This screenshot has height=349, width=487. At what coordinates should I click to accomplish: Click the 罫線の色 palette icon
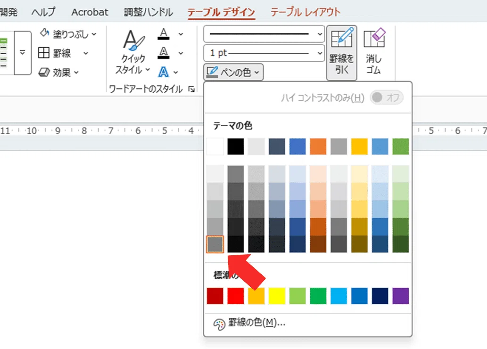pos(219,325)
